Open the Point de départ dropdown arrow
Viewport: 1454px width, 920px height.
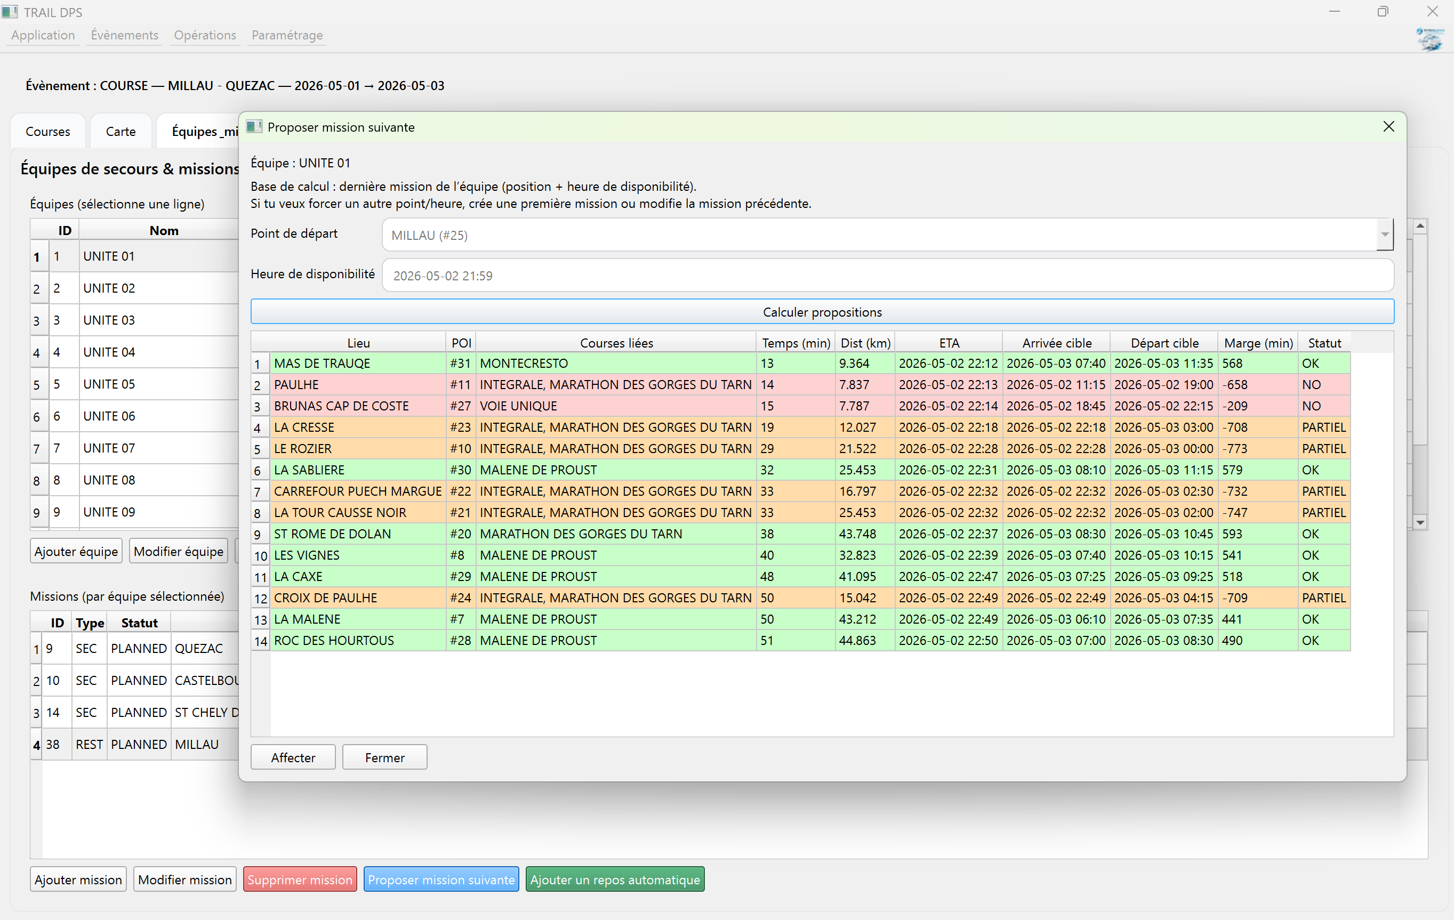[1385, 235]
